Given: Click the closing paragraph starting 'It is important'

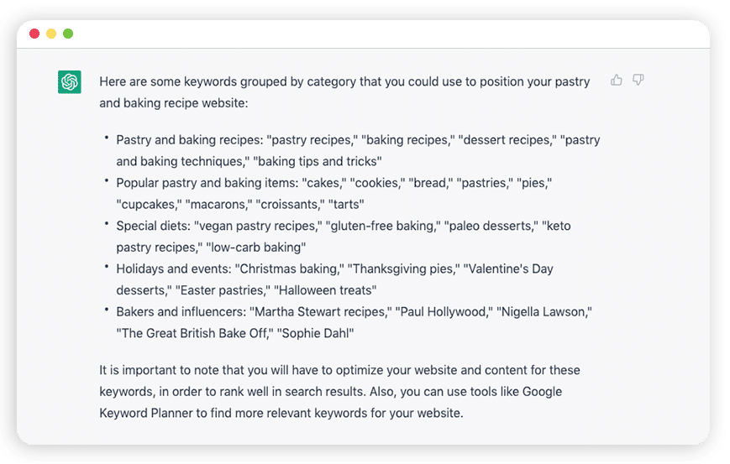Looking at the screenshot, I should (x=340, y=392).
